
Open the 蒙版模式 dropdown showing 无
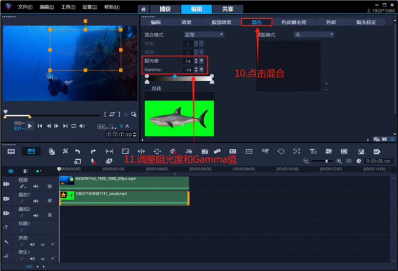pos(314,35)
